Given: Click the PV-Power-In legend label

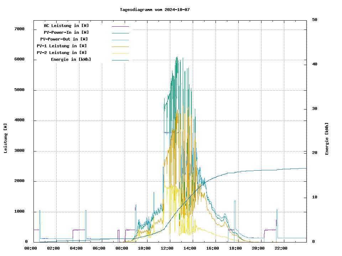Looking at the screenshot, I should tap(66, 32).
